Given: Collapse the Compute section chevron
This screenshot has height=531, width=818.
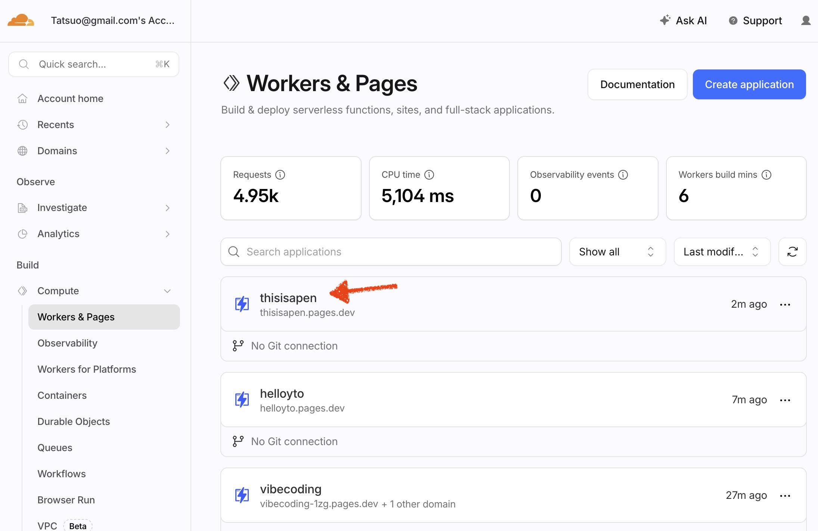Looking at the screenshot, I should [167, 291].
